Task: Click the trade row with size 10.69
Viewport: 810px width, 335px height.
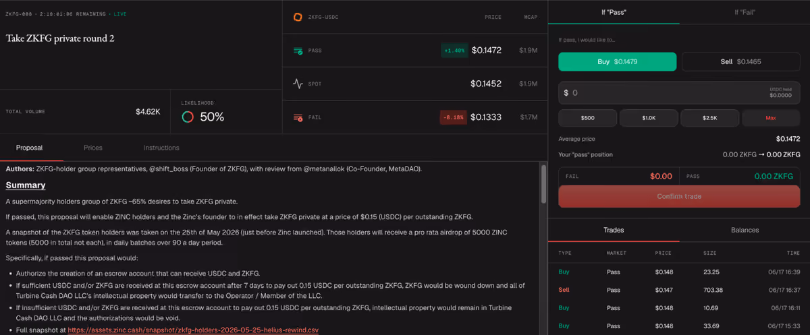Action: 679,307
